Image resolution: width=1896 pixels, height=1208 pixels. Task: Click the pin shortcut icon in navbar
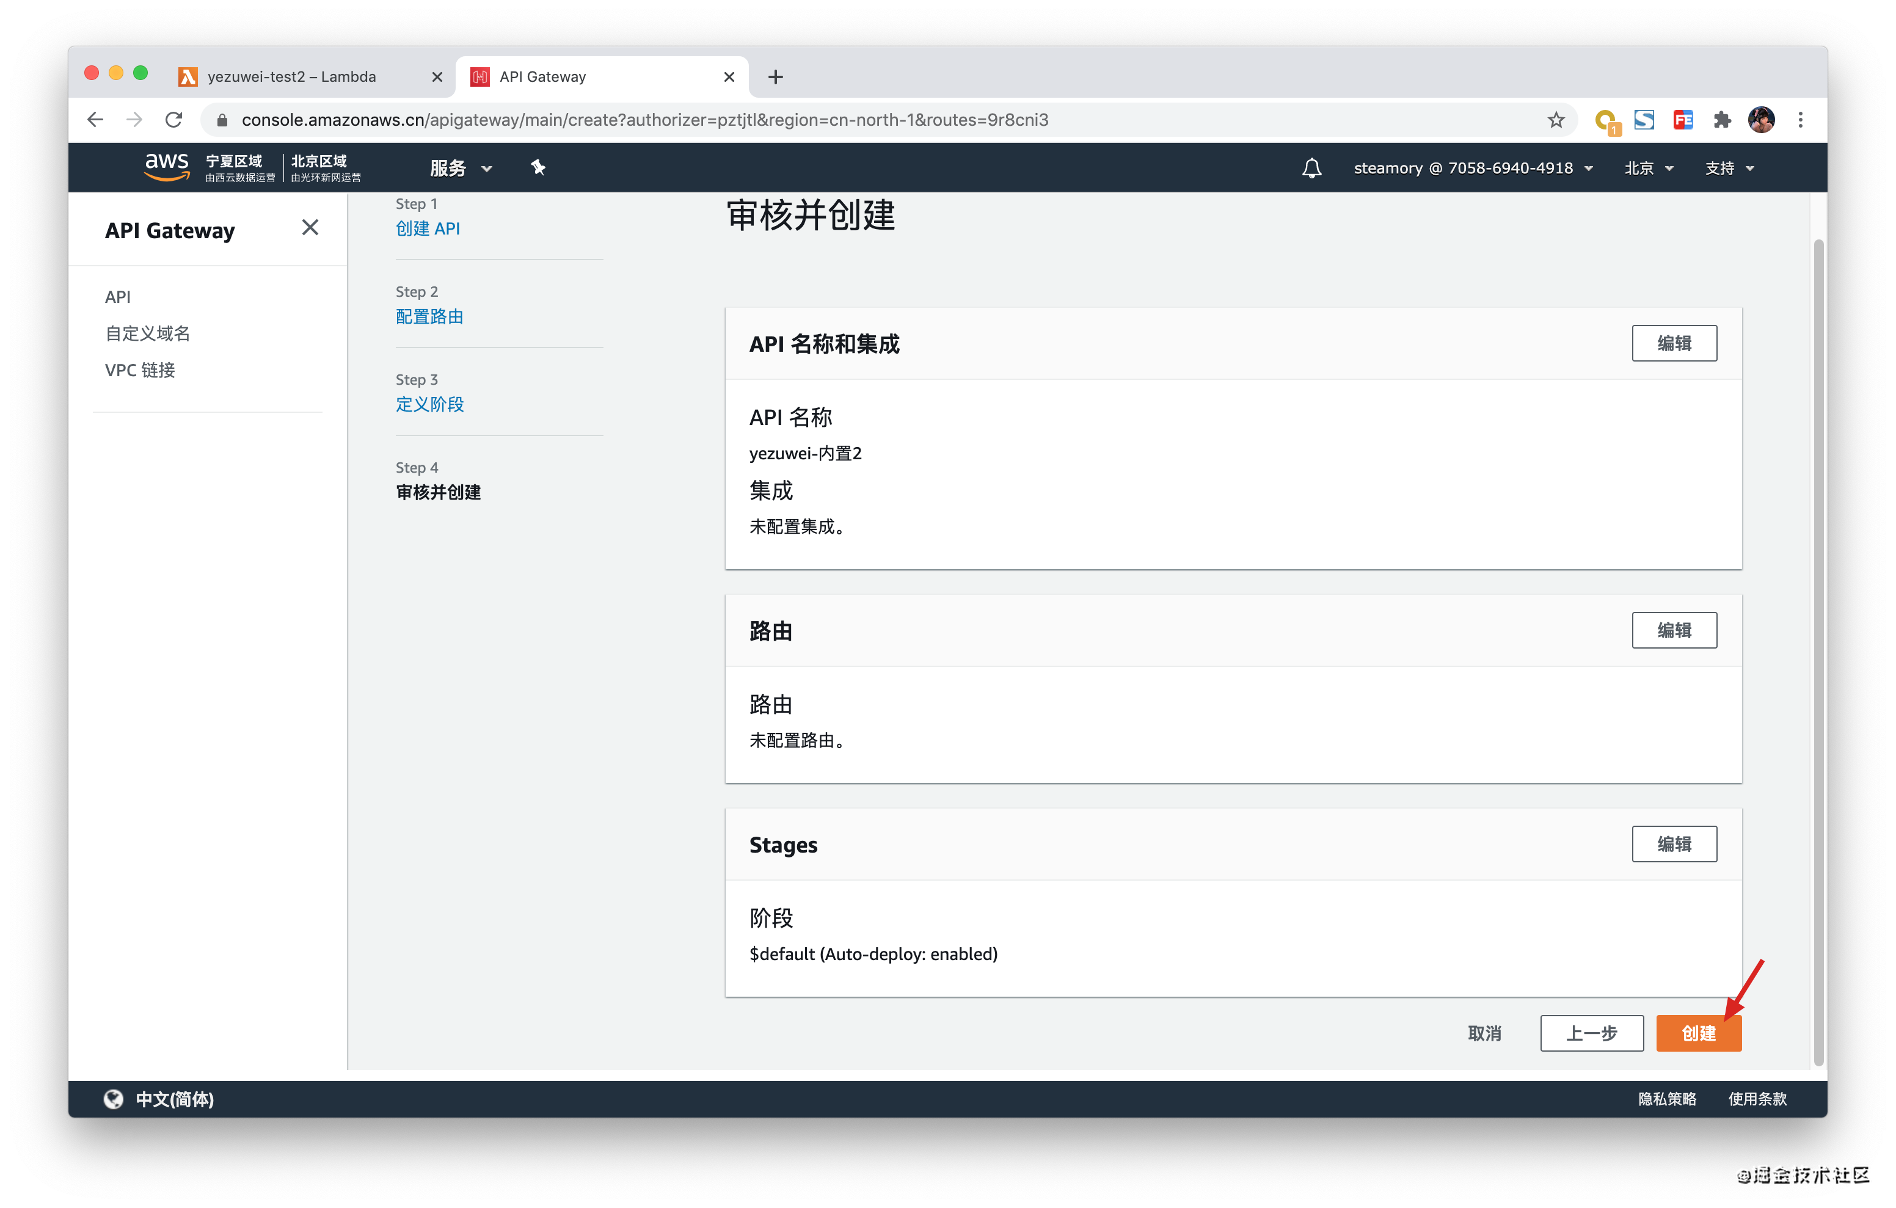pyautogui.click(x=538, y=167)
